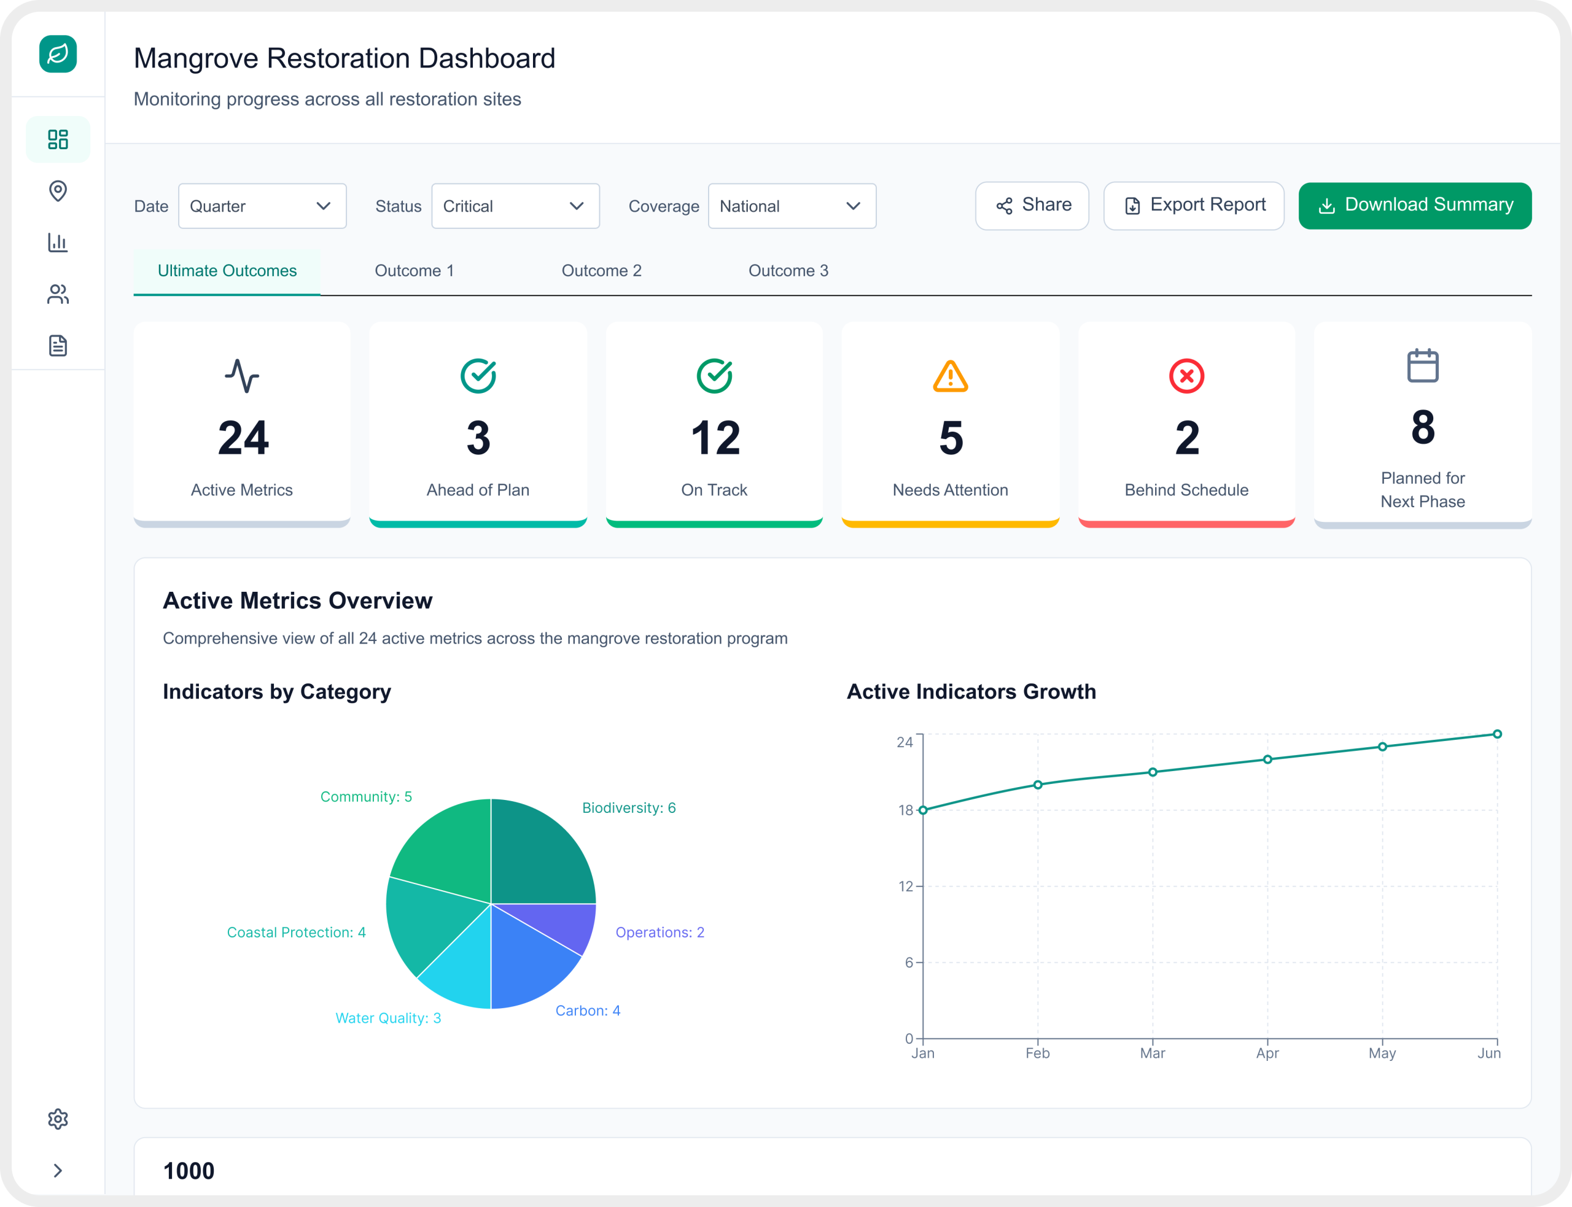Screen dimensions: 1572x1207
Task: Click the Export Report button
Action: (x=1193, y=206)
